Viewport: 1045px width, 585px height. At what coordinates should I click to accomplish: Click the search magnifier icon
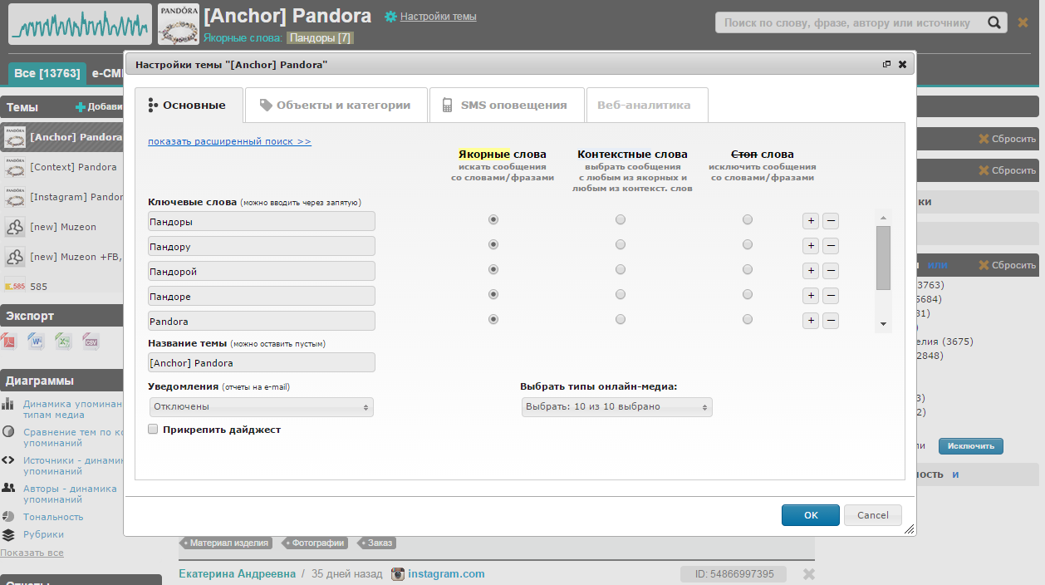pos(993,22)
